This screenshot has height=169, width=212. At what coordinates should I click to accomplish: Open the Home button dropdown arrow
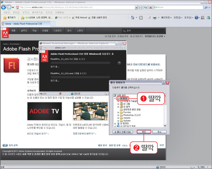click(136, 18)
